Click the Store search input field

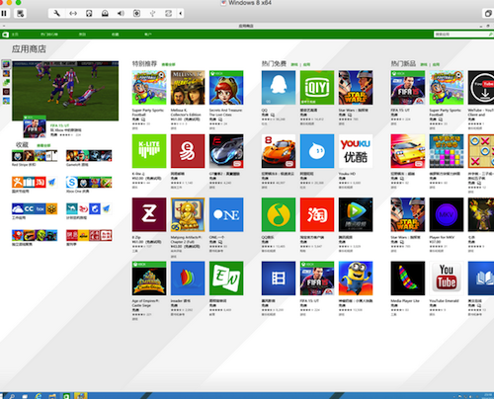[x=460, y=35]
